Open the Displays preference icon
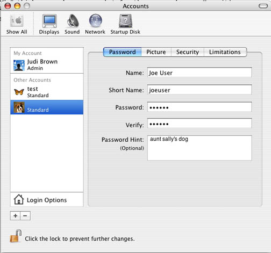 coord(49,21)
